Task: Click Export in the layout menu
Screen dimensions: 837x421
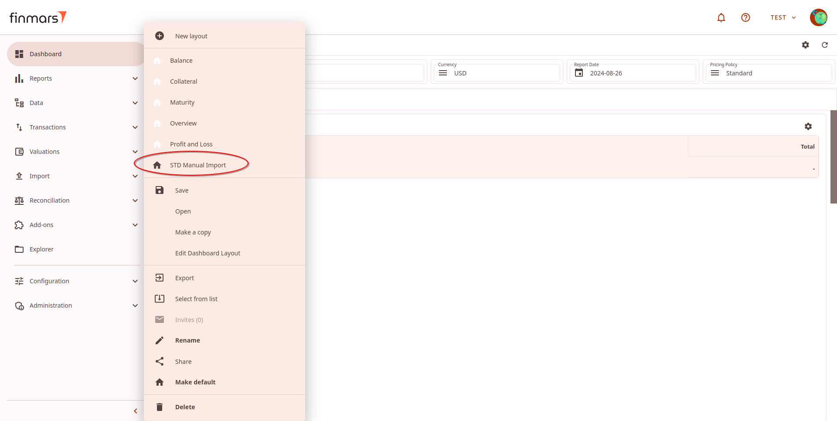Action: [225, 278]
